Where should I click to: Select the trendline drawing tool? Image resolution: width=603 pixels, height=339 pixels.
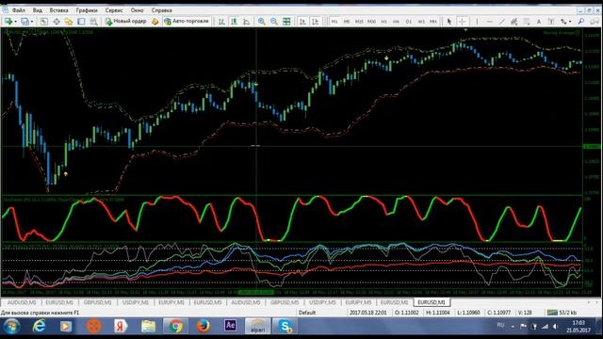coord(501,22)
